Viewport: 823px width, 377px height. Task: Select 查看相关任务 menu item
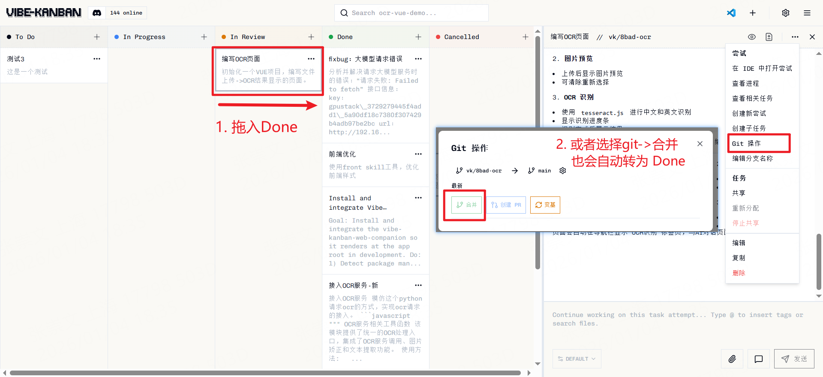[x=762, y=98]
